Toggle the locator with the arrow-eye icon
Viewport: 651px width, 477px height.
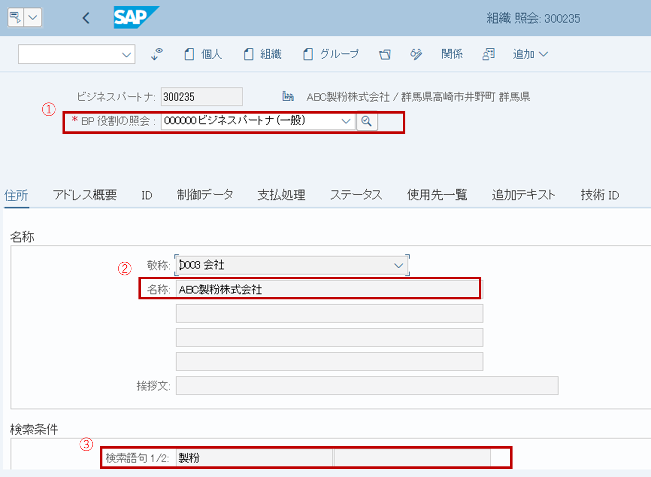point(156,54)
